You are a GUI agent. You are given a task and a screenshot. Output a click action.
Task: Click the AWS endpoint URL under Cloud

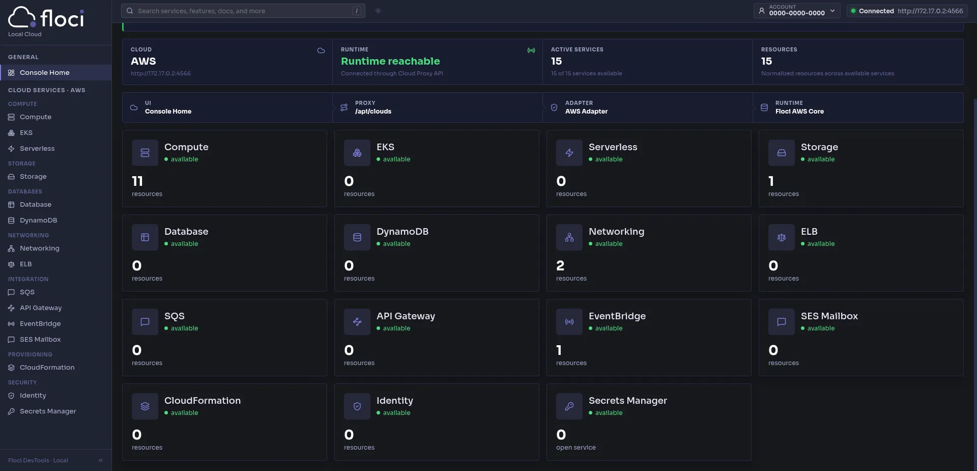(161, 73)
